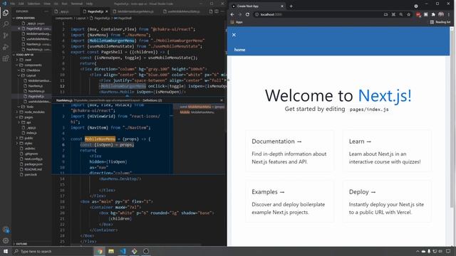Open the Windows Start menu
The width and height of the screenshot is (456, 256).
point(6,251)
